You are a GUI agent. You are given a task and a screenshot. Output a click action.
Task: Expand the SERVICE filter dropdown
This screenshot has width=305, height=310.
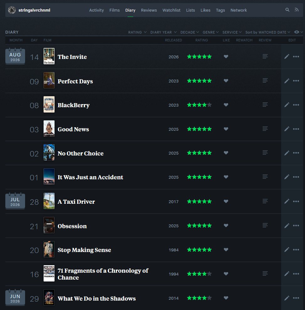point(232,32)
